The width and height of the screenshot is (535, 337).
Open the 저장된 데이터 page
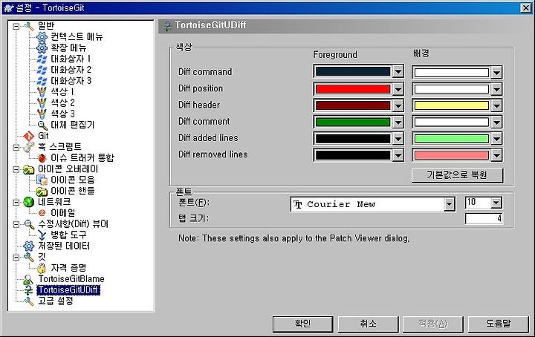64,246
